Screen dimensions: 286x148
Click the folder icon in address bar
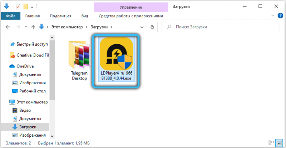coord(41,27)
